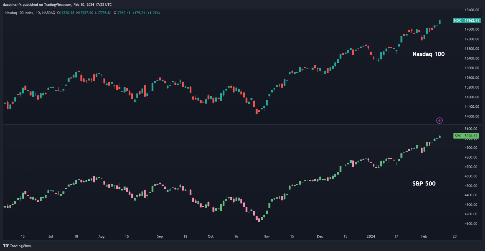Click the 18400.00 price axis label
This screenshot has height=251, width=485.
pos(472,10)
